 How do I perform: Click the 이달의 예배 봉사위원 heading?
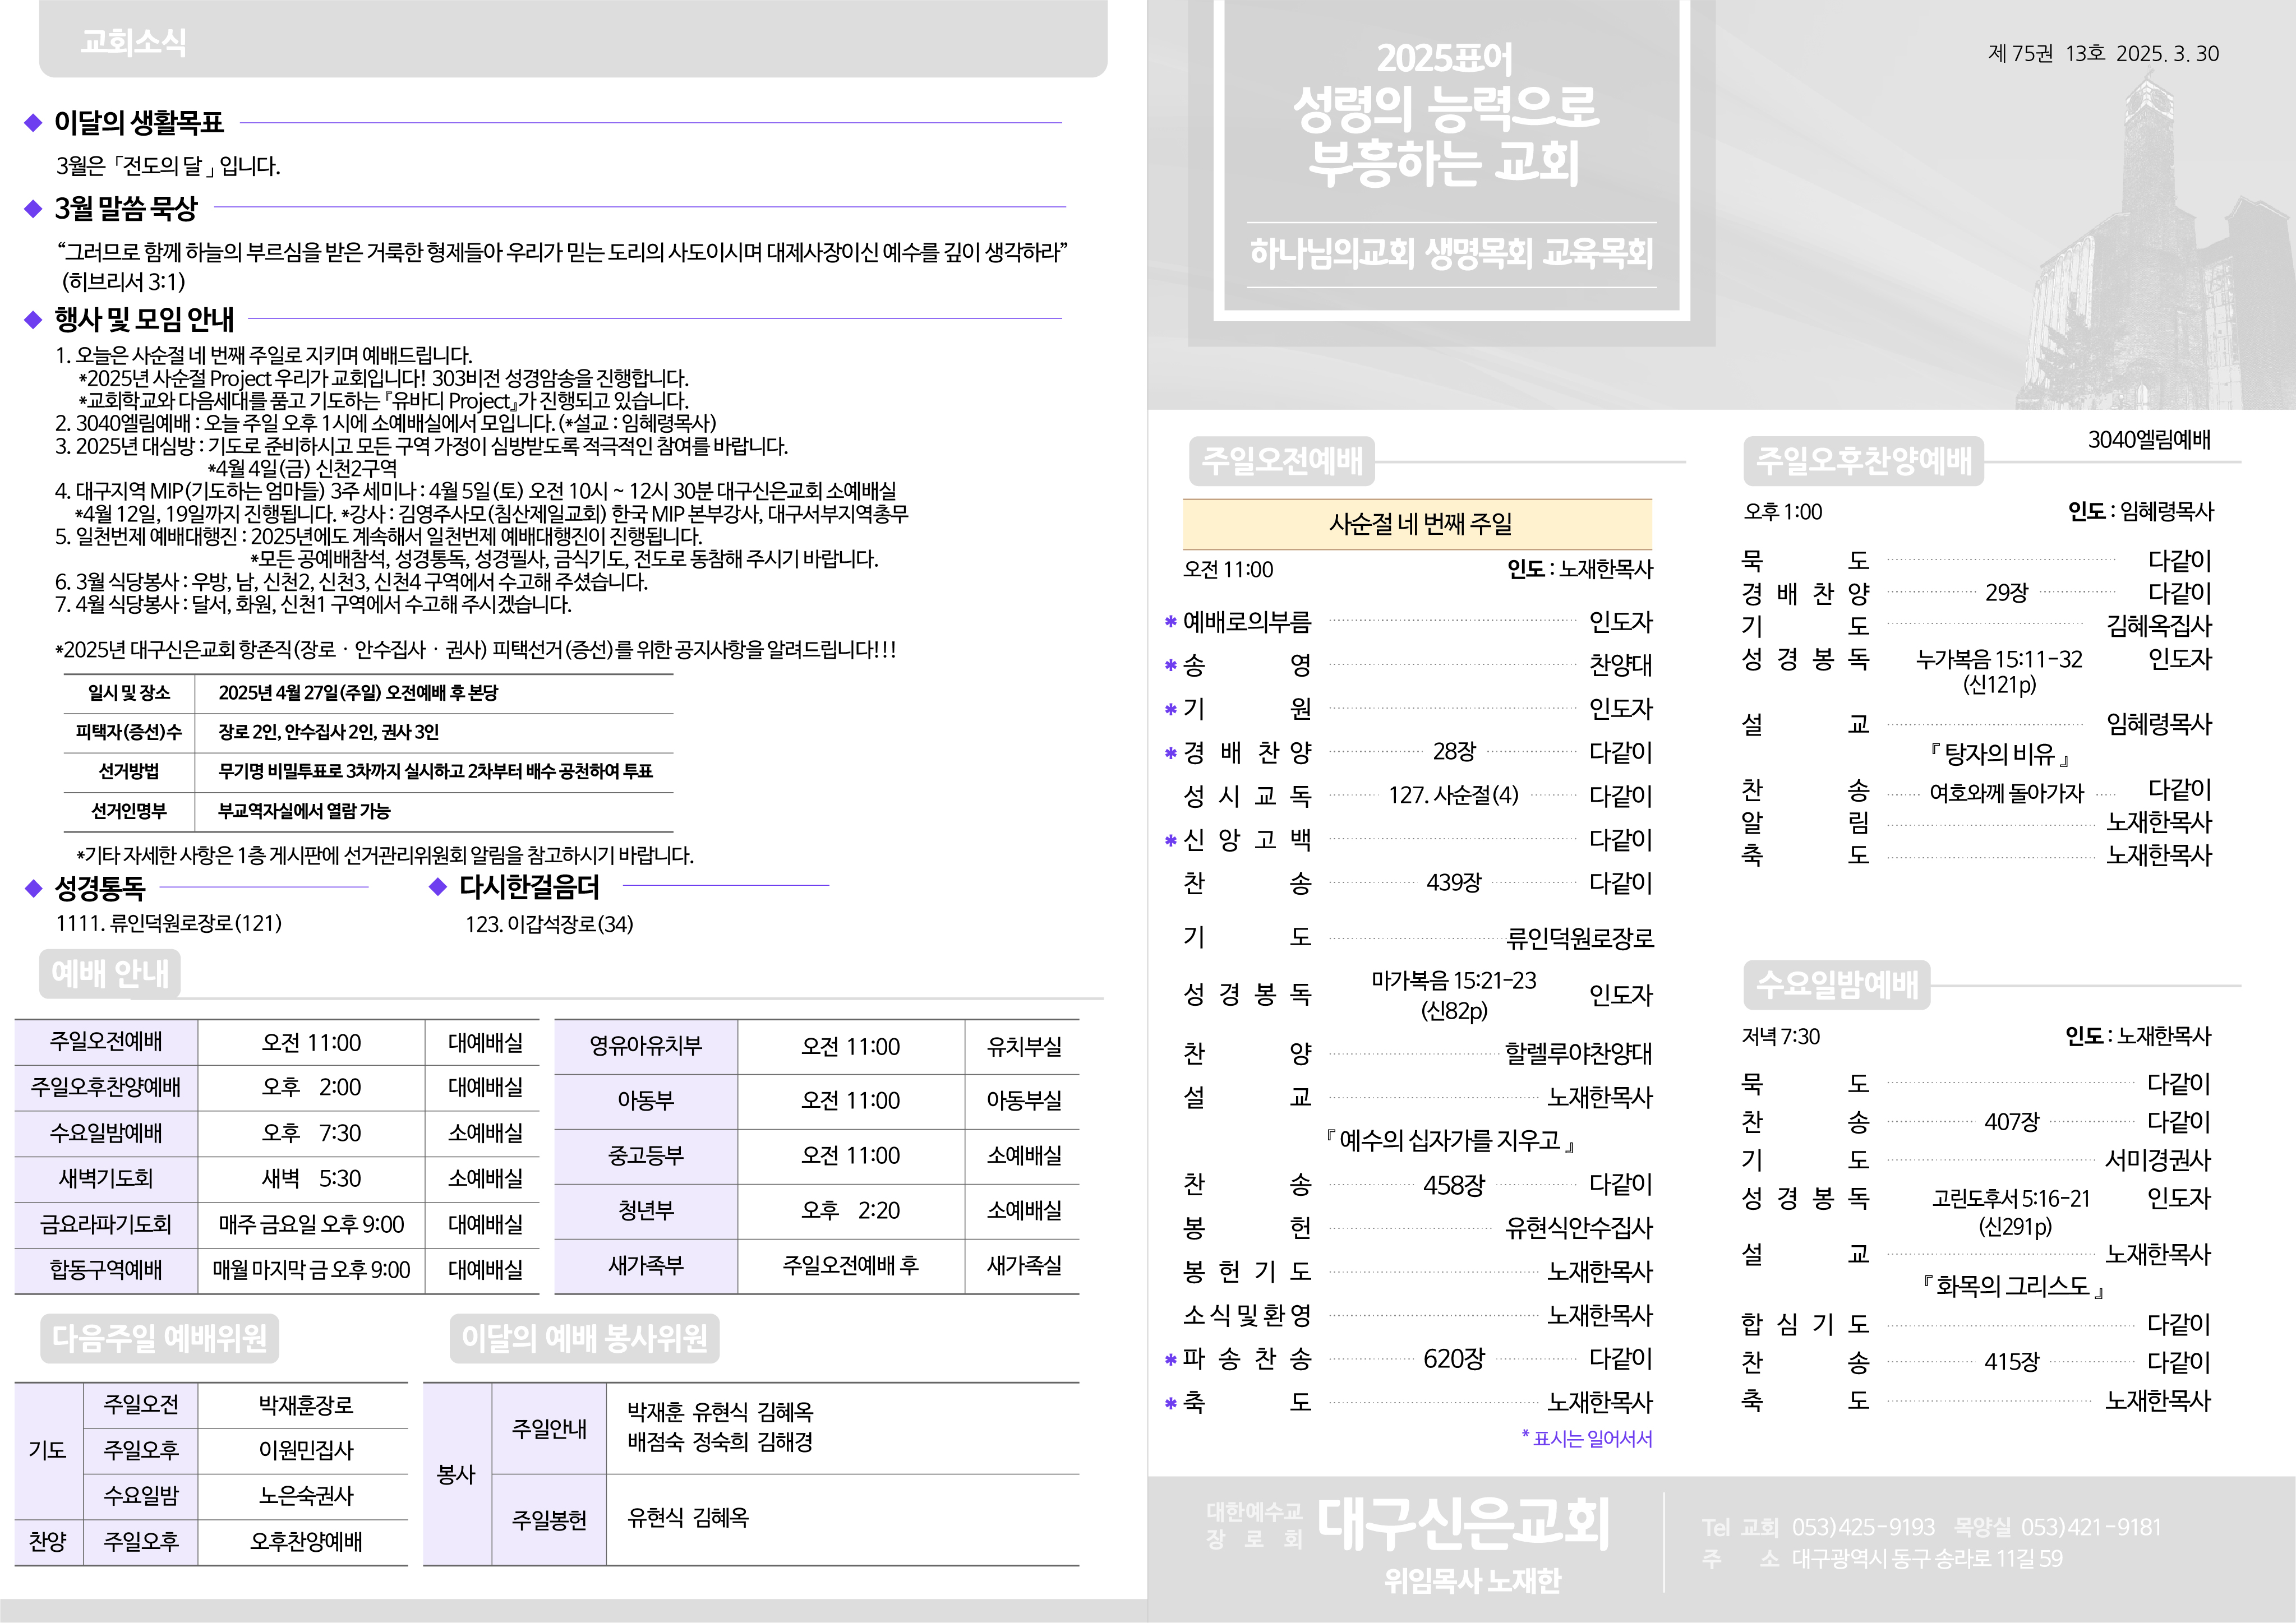584,1338
